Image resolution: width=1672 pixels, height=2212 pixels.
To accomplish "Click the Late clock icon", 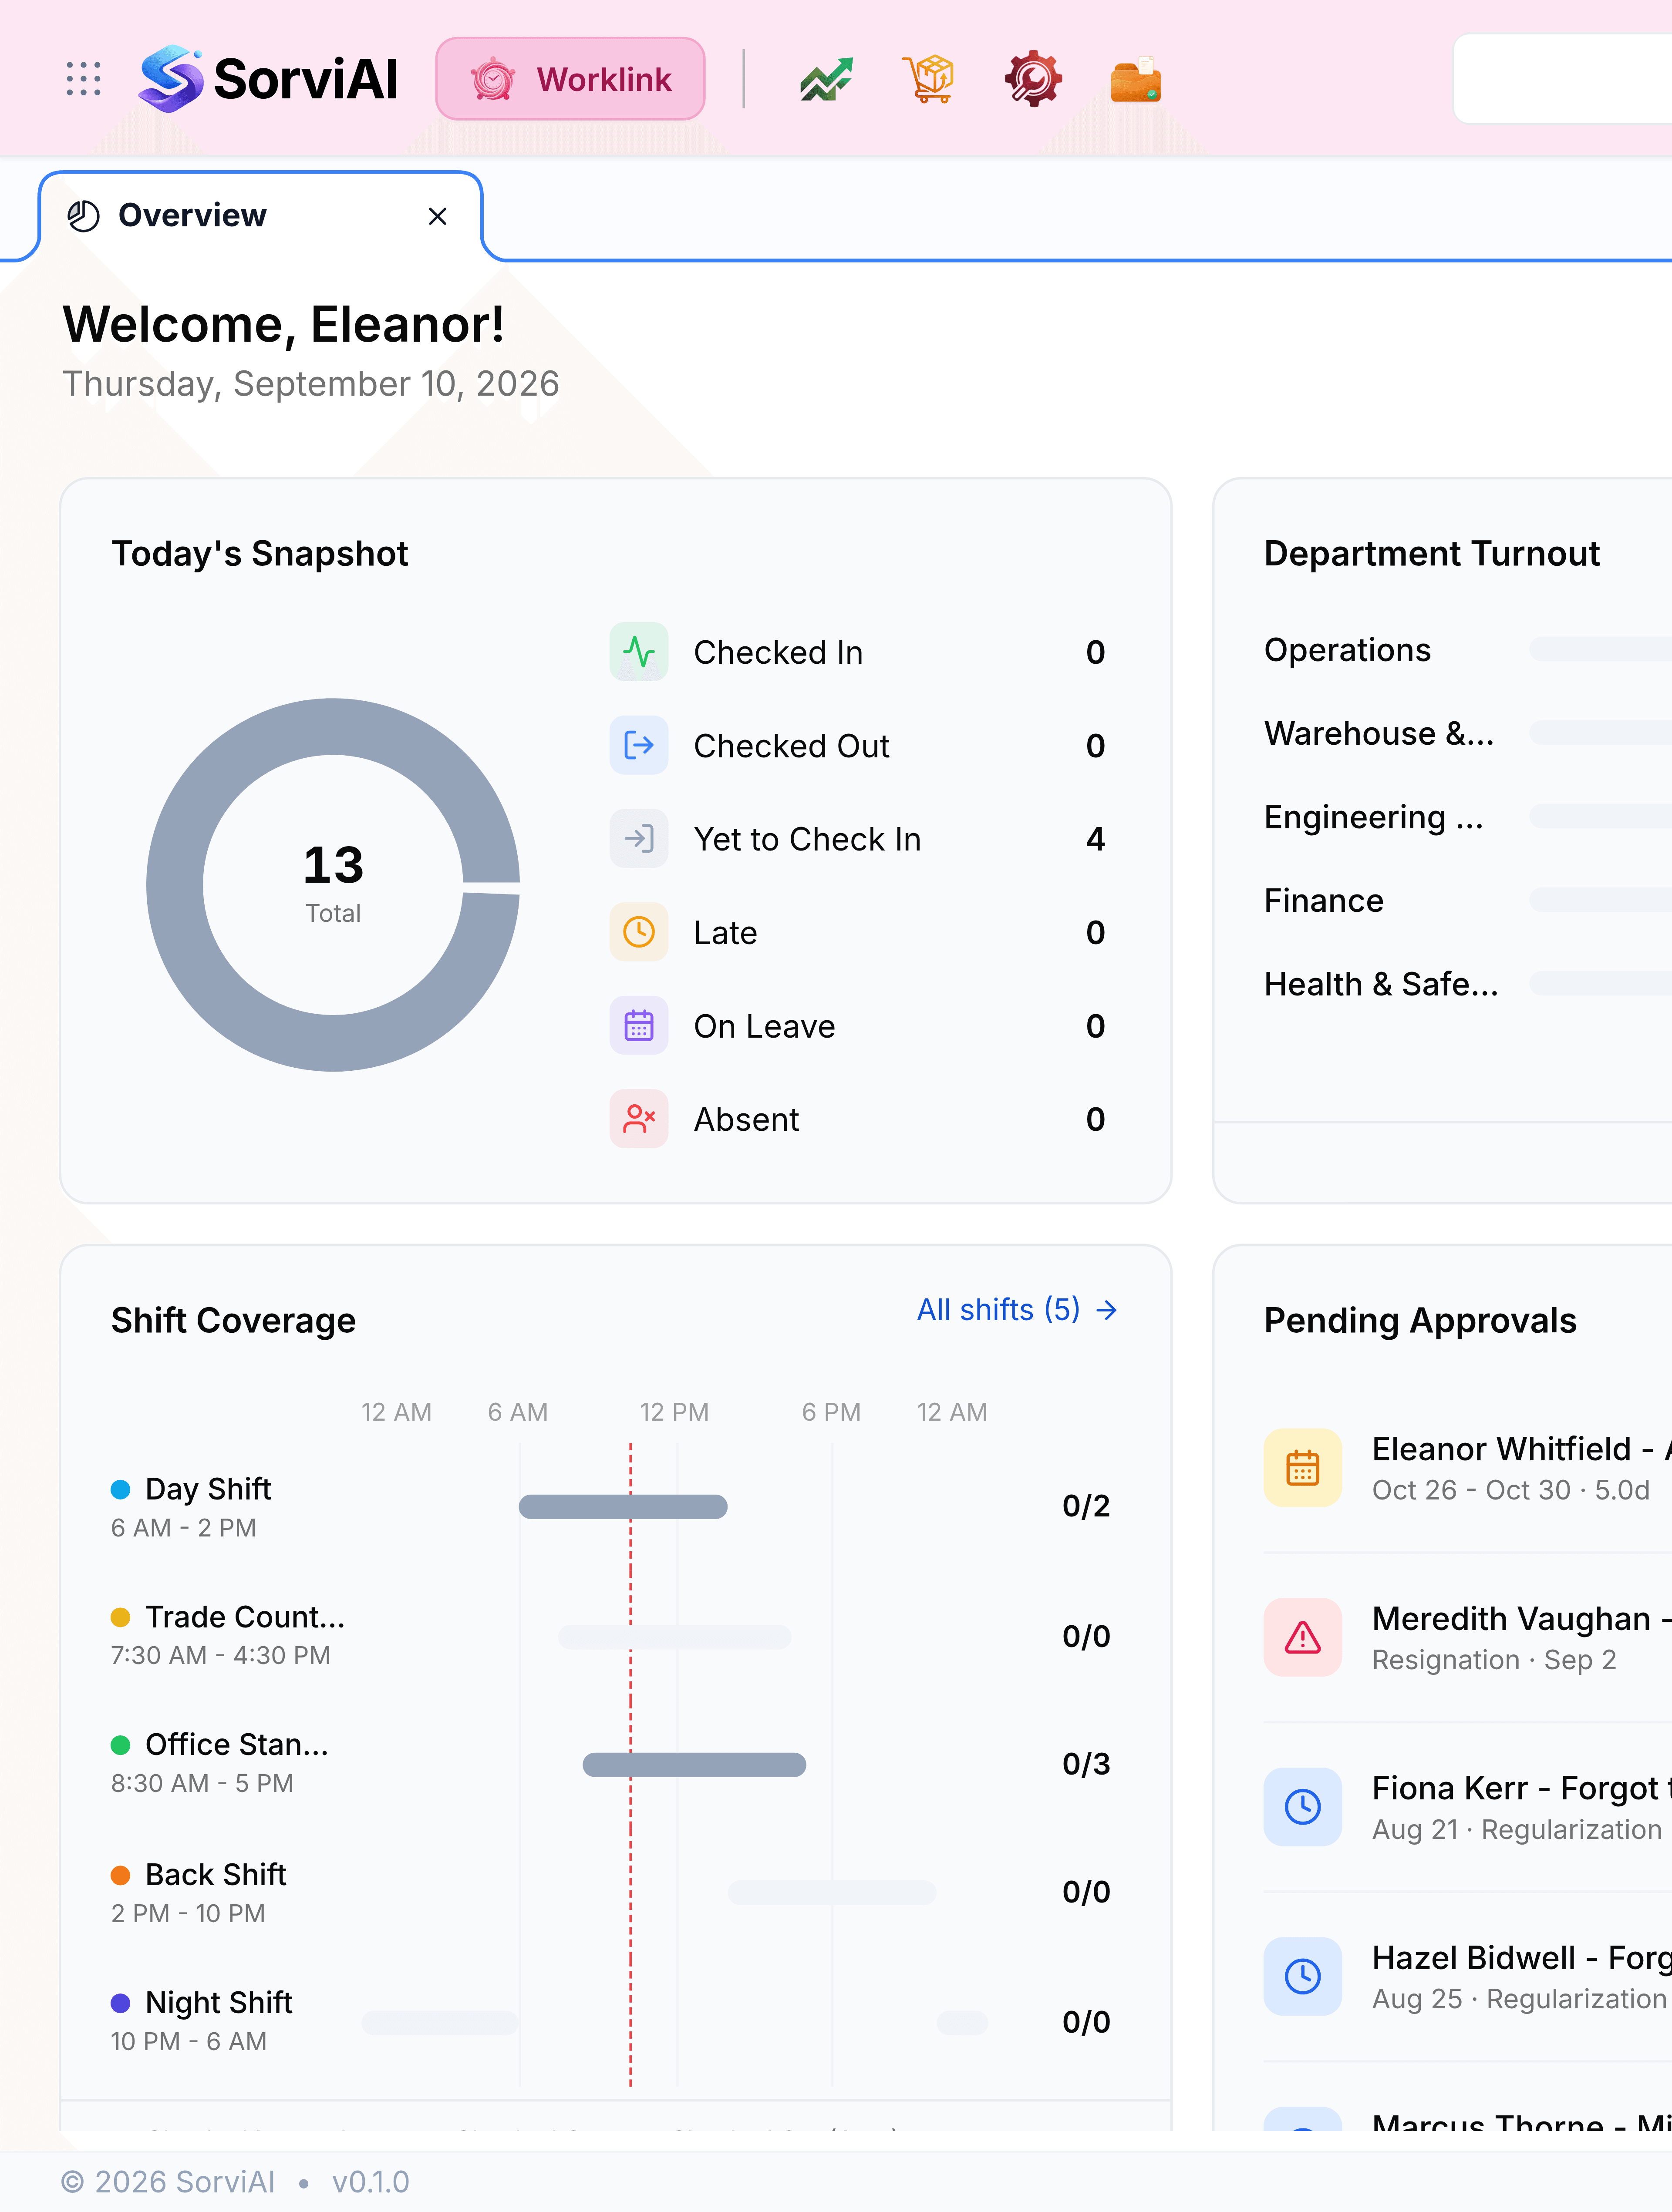I will tap(638, 932).
